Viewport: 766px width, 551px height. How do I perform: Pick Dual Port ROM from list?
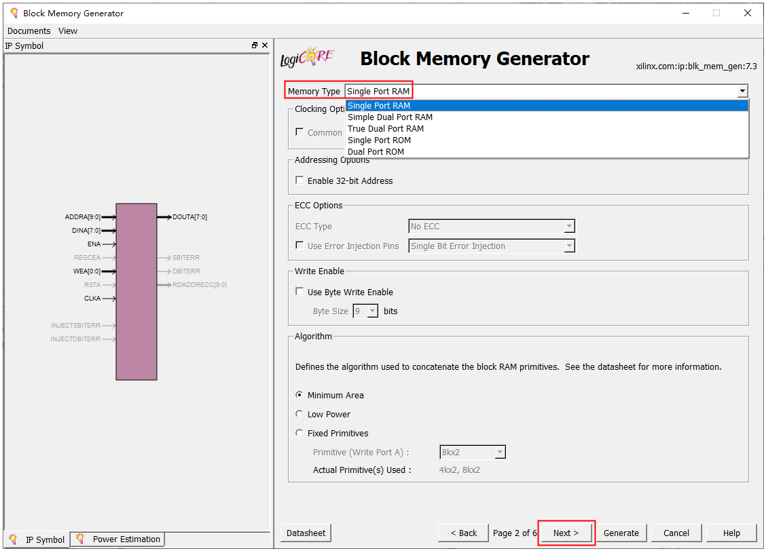(376, 152)
